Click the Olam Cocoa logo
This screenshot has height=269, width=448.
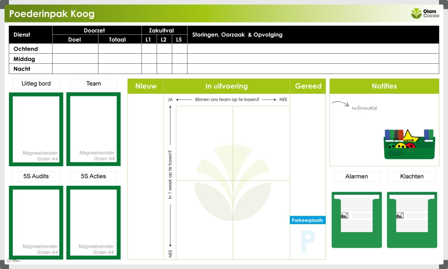click(425, 13)
